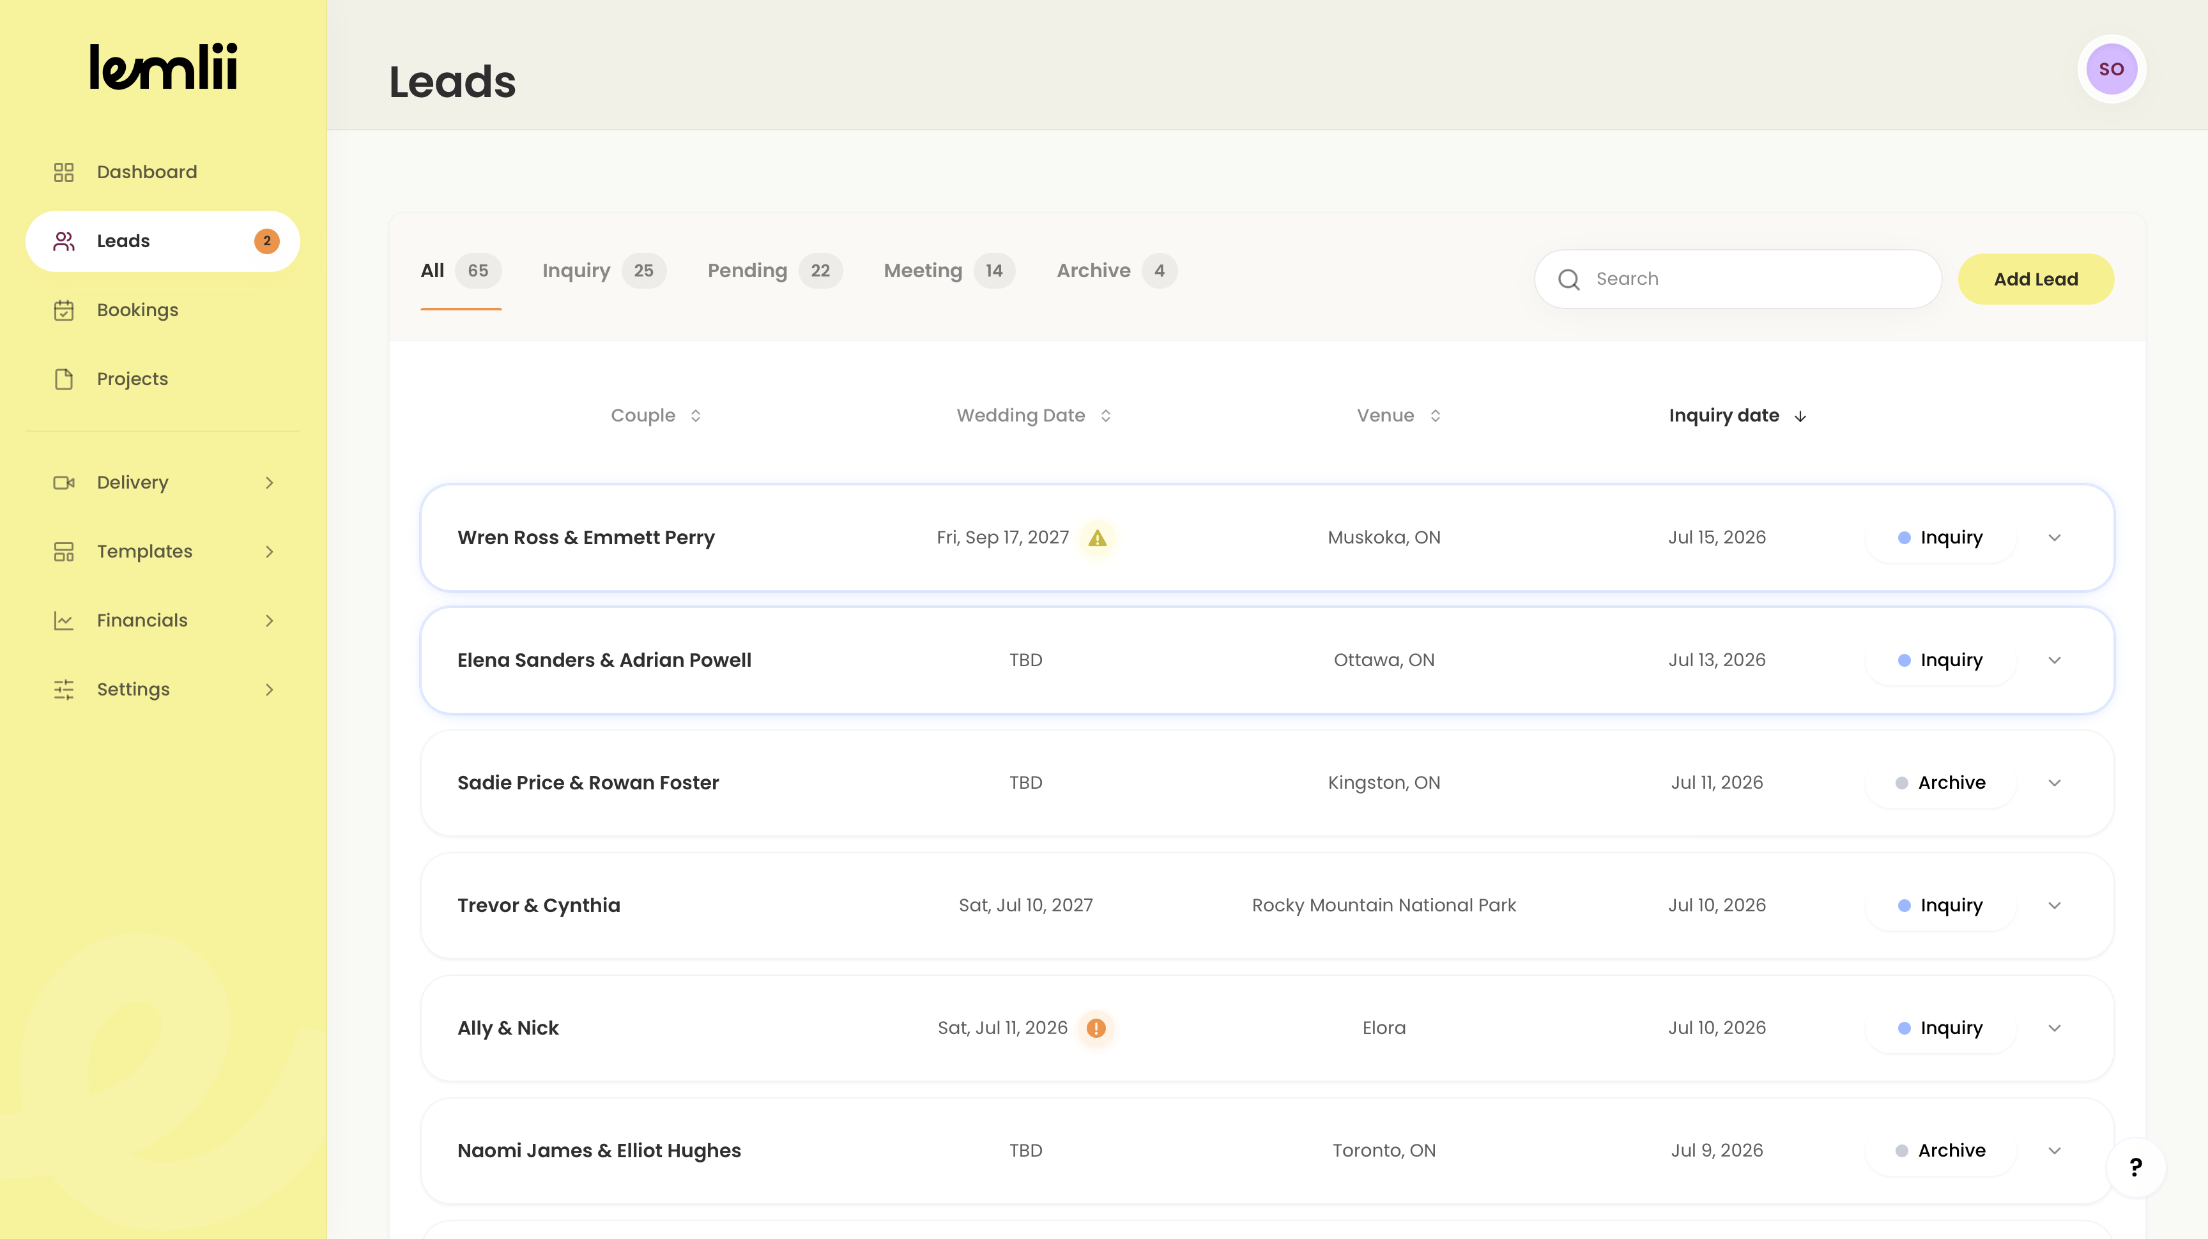This screenshot has height=1239, width=2208.
Task: Open status dropdown for Wren Ross lead
Action: coord(1940,538)
